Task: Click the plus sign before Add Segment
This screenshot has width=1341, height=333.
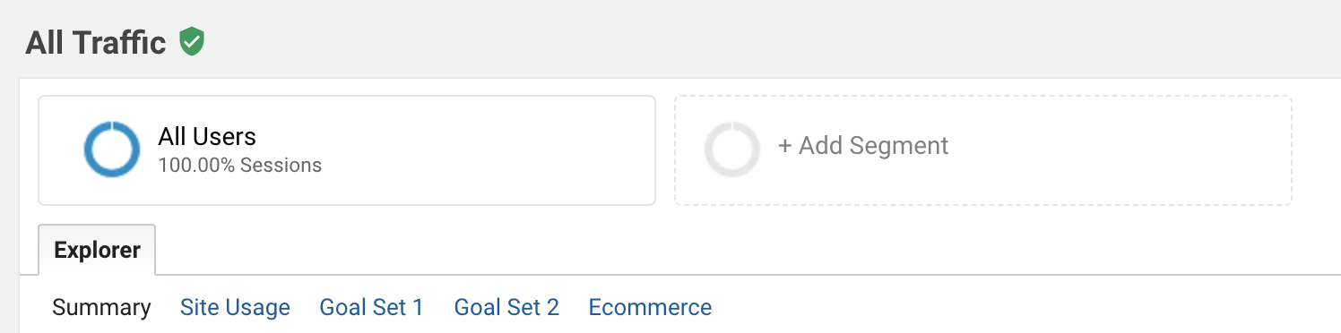Action: point(784,146)
